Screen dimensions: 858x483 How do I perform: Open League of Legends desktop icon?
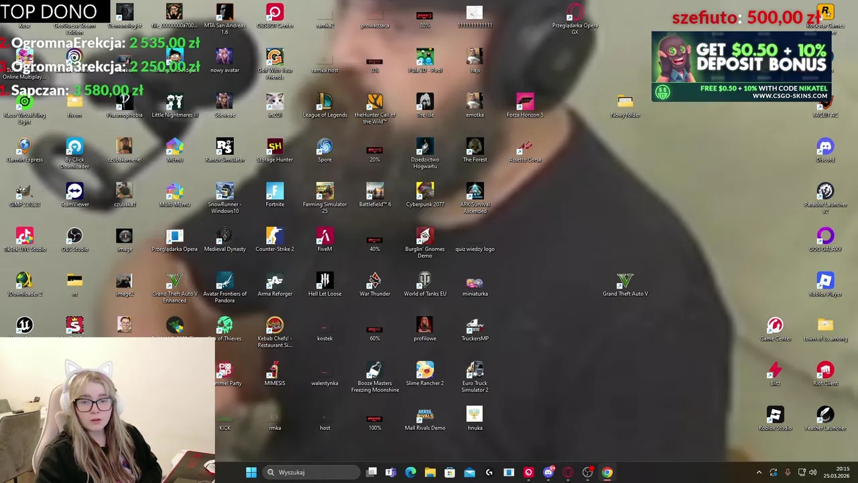point(324,105)
